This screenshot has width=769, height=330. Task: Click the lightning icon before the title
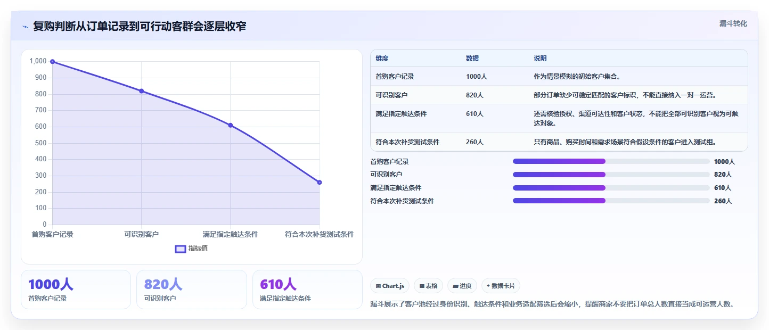(25, 27)
